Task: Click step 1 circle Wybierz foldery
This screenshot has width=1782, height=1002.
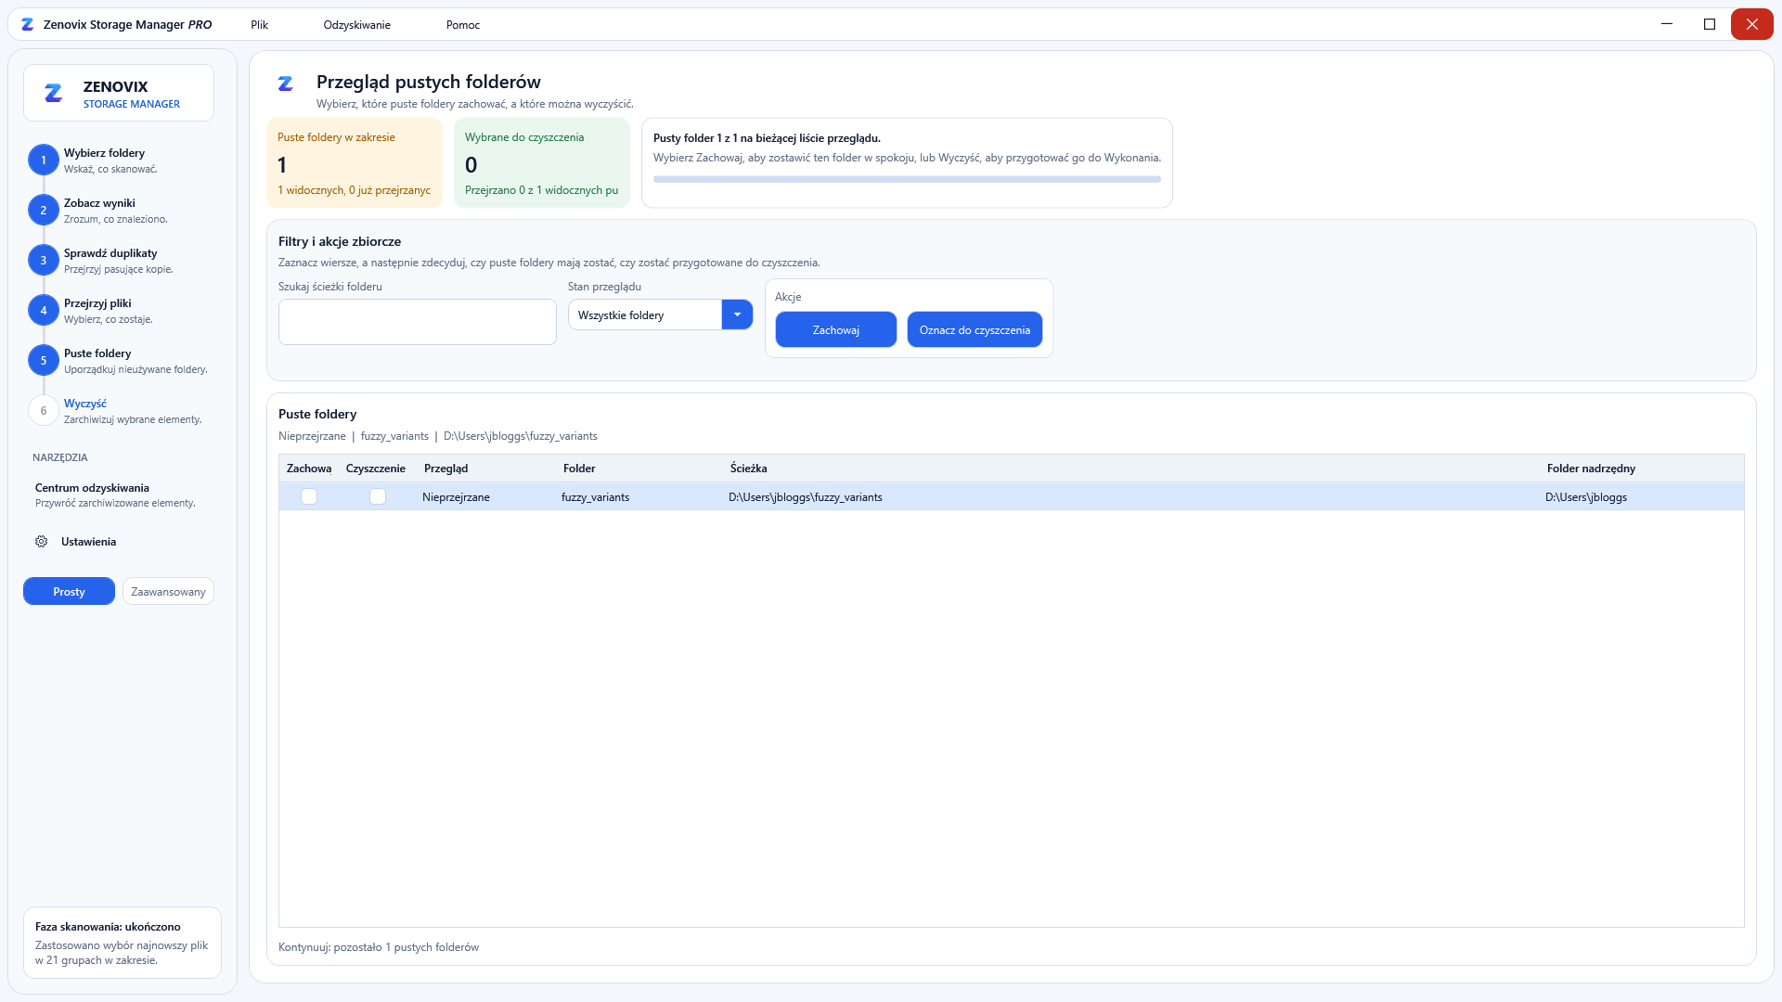Action: pyautogui.click(x=43, y=160)
